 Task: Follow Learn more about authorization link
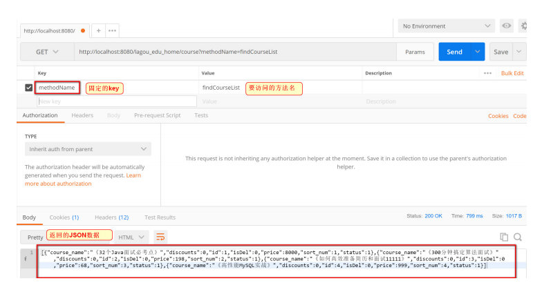click(x=83, y=179)
